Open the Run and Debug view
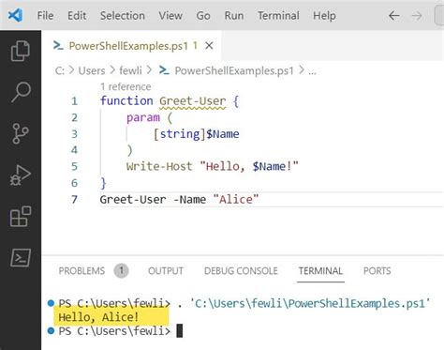The height and width of the screenshot is (350, 444). pos(21,175)
